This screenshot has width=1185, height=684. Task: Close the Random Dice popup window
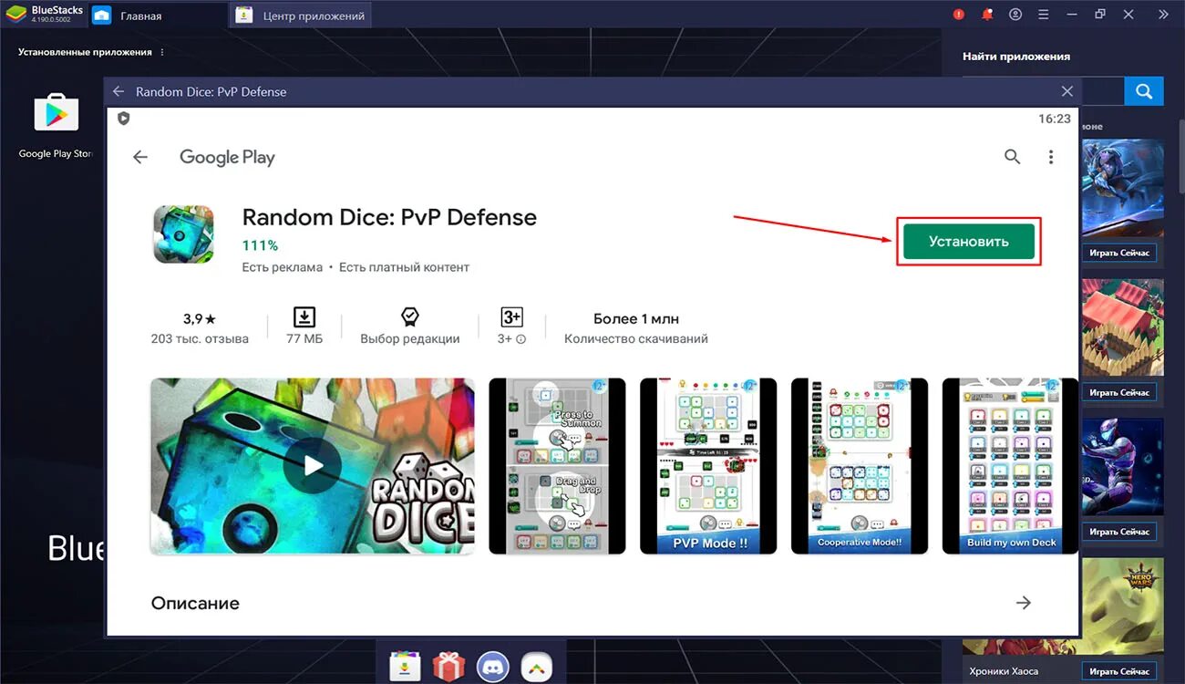click(1067, 91)
